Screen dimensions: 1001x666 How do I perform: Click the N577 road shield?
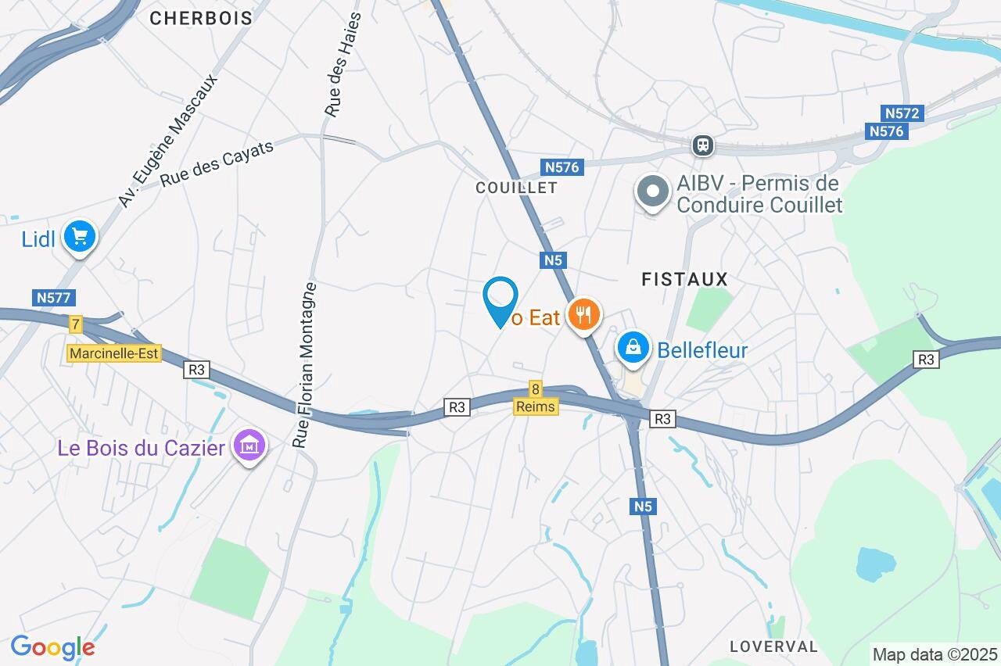(54, 298)
